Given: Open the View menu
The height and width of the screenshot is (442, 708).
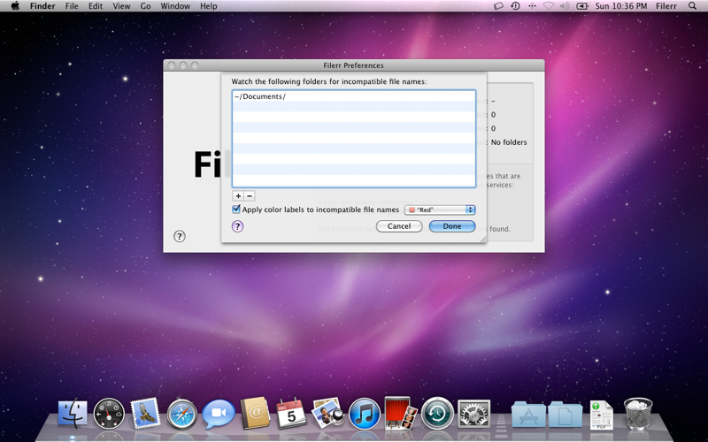Looking at the screenshot, I should pos(121,6).
